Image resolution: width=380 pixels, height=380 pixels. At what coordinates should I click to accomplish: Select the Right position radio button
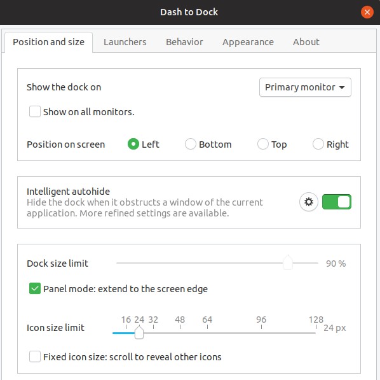tap(318, 144)
